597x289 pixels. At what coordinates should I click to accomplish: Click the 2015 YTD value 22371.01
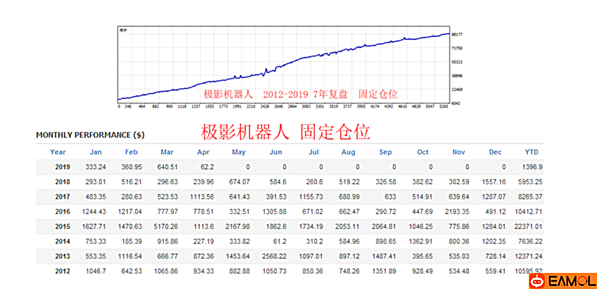529,226
